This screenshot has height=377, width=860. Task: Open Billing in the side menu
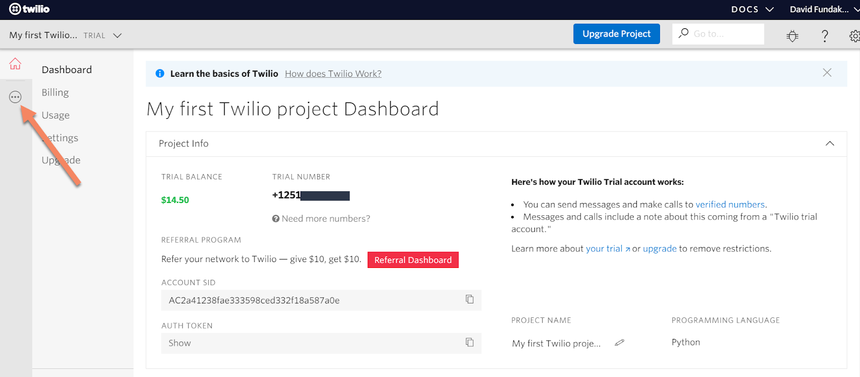55,92
